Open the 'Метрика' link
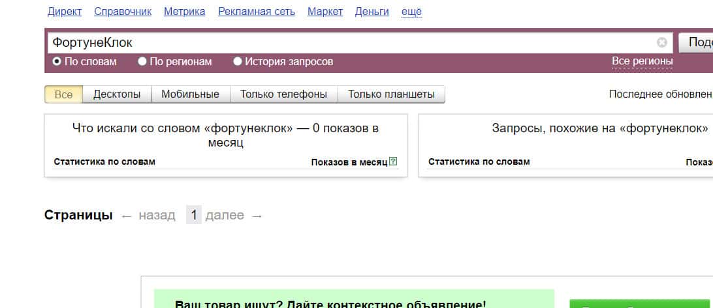 coord(185,12)
